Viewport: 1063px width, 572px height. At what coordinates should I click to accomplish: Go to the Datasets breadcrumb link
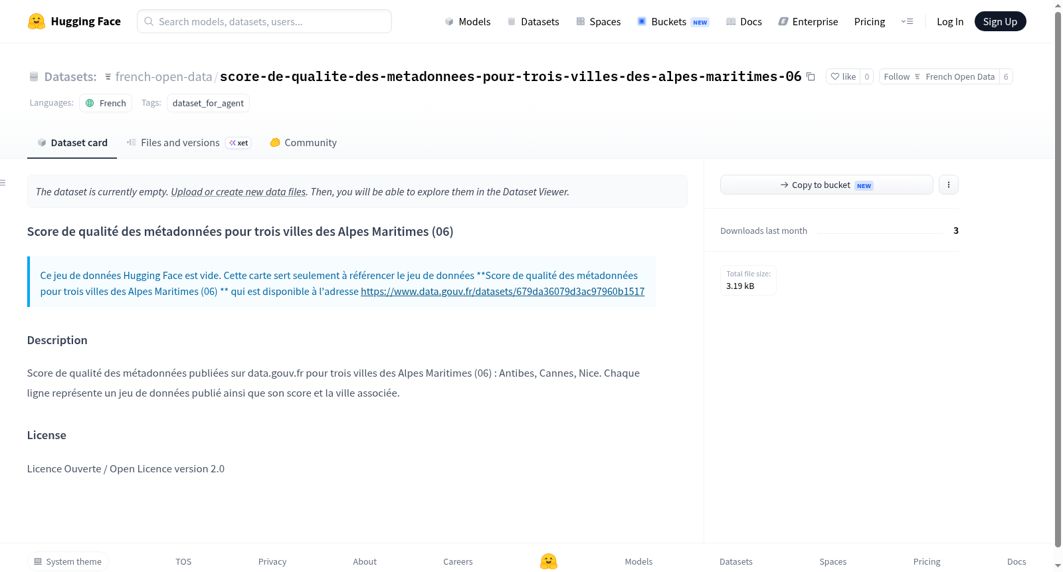pyautogui.click(x=70, y=76)
